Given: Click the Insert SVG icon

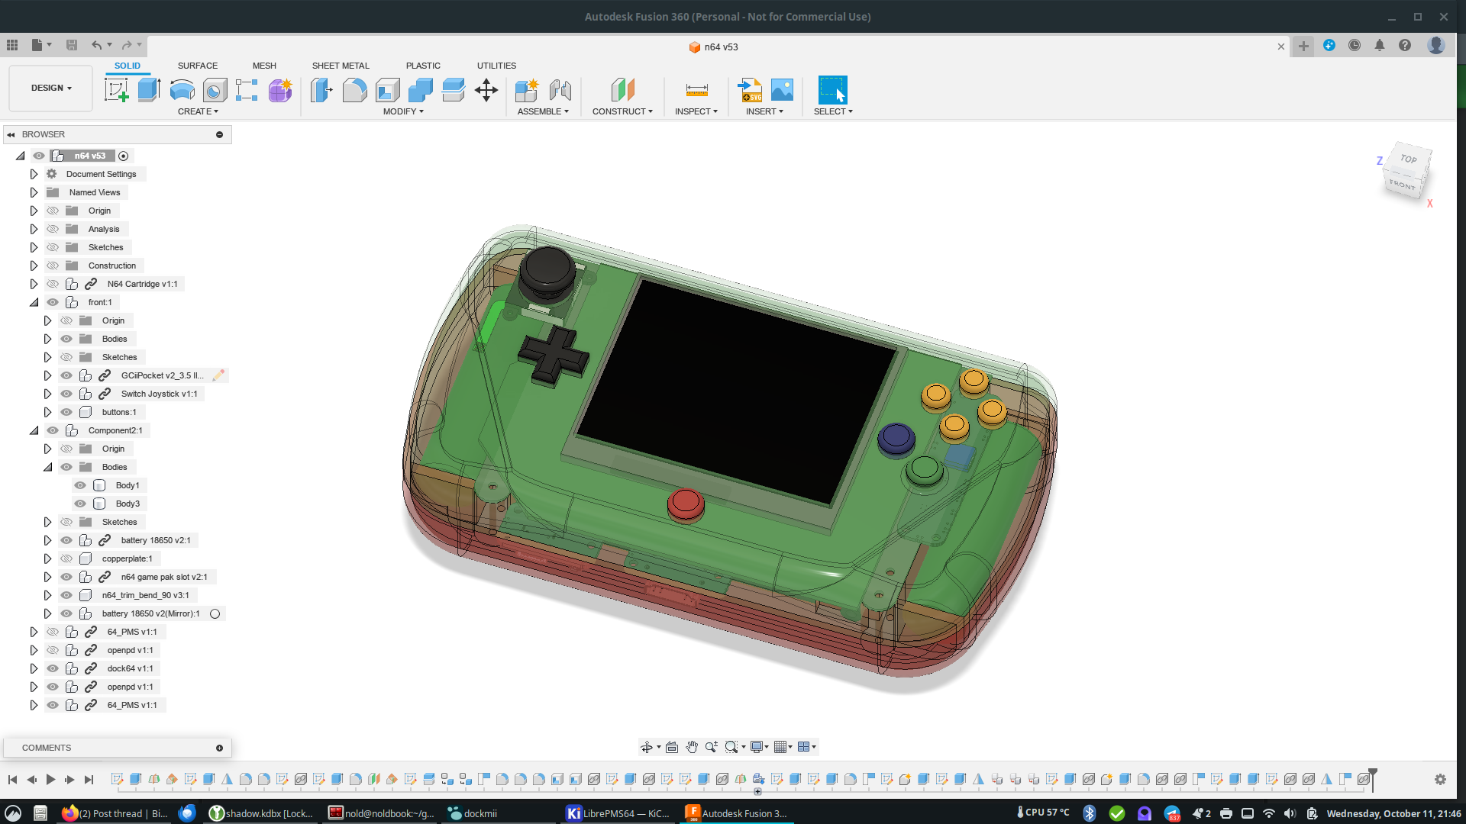Looking at the screenshot, I should click(x=750, y=90).
